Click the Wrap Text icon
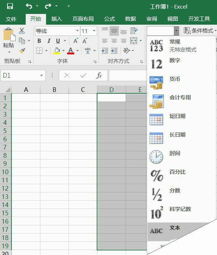 134,31
